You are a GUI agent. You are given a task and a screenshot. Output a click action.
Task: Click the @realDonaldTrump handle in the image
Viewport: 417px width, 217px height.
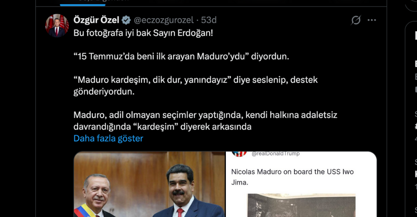click(x=275, y=154)
